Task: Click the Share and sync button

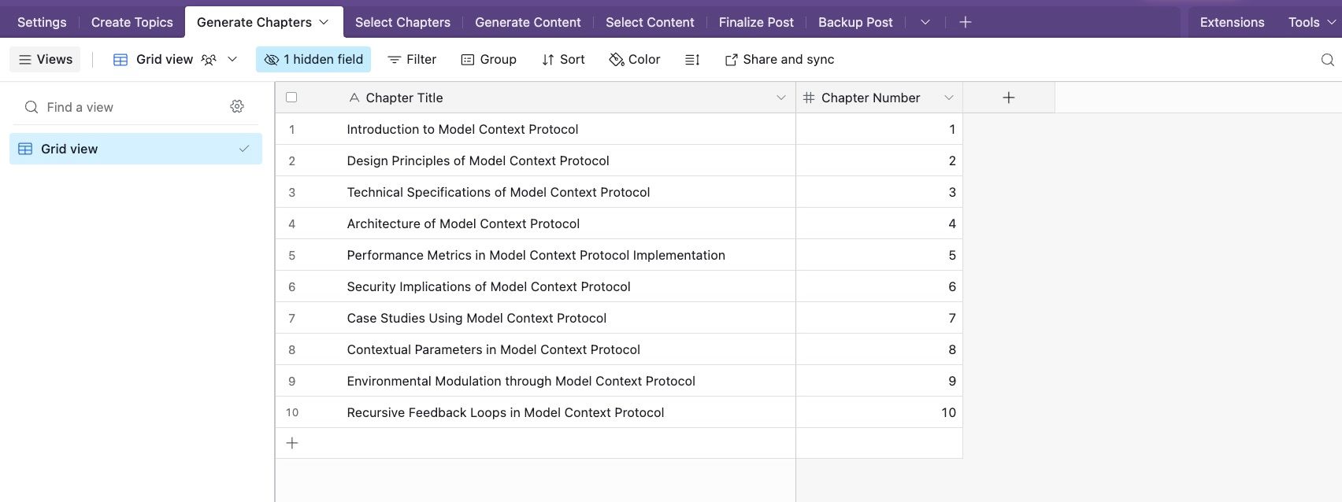Action: (x=779, y=60)
